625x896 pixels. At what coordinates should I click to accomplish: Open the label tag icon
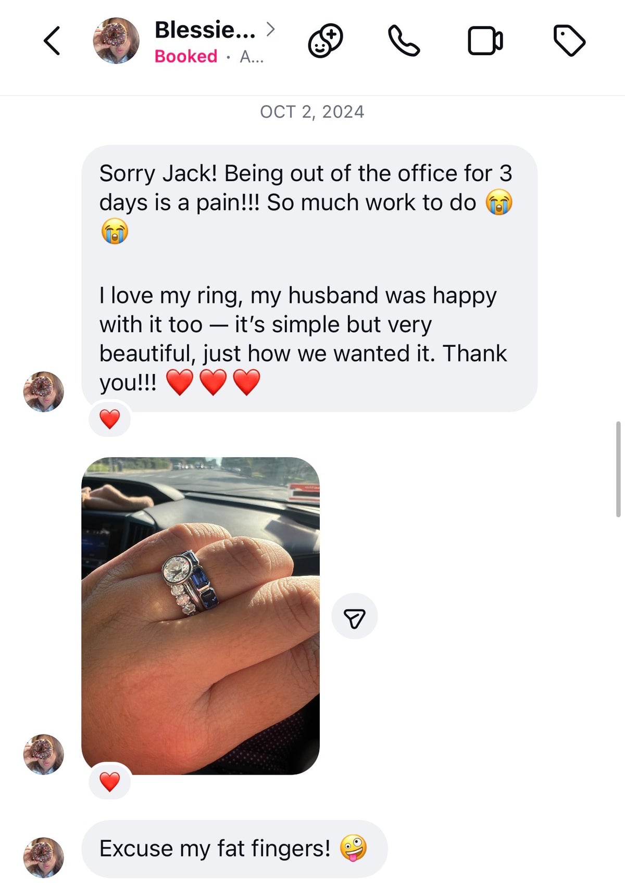point(569,41)
